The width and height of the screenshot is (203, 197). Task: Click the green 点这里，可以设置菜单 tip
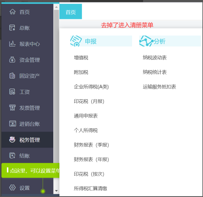click(30, 170)
